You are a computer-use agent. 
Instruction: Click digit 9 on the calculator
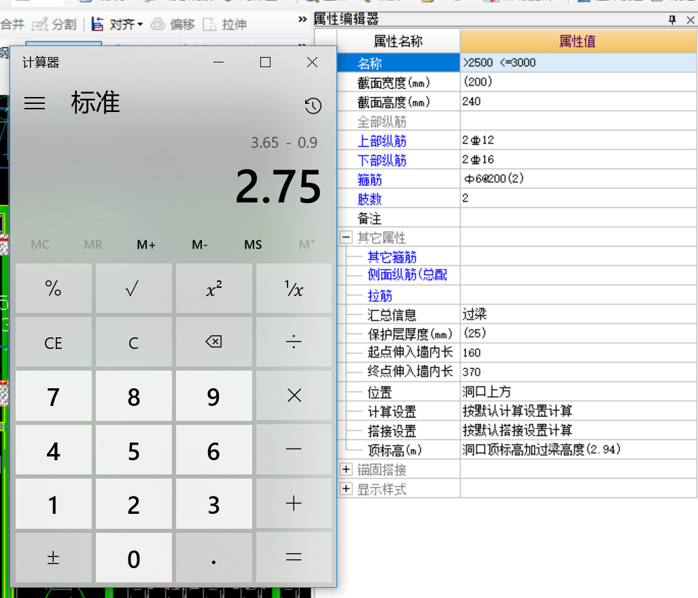coord(213,396)
